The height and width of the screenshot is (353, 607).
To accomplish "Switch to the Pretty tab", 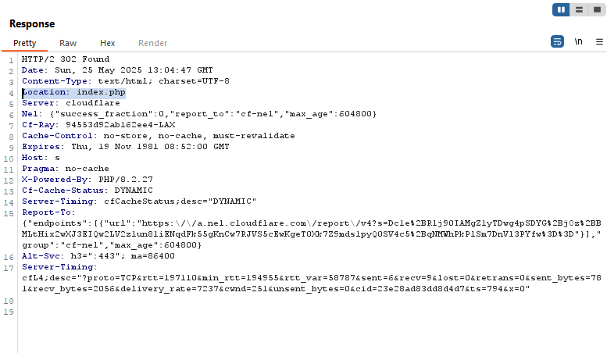I will click(x=25, y=43).
